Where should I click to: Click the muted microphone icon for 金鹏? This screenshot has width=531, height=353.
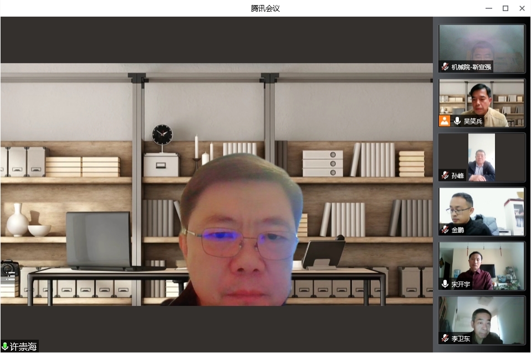click(x=445, y=230)
